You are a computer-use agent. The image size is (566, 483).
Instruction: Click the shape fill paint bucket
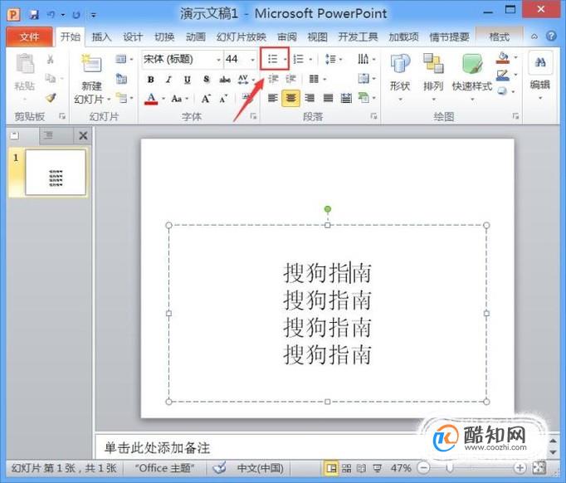[503, 58]
